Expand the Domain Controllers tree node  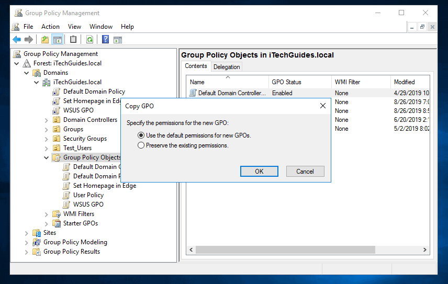click(x=47, y=120)
